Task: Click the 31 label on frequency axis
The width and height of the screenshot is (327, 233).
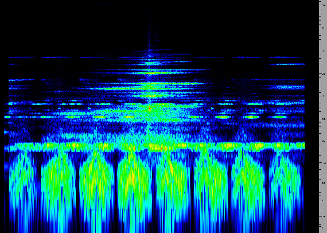Action: tap(324, 201)
